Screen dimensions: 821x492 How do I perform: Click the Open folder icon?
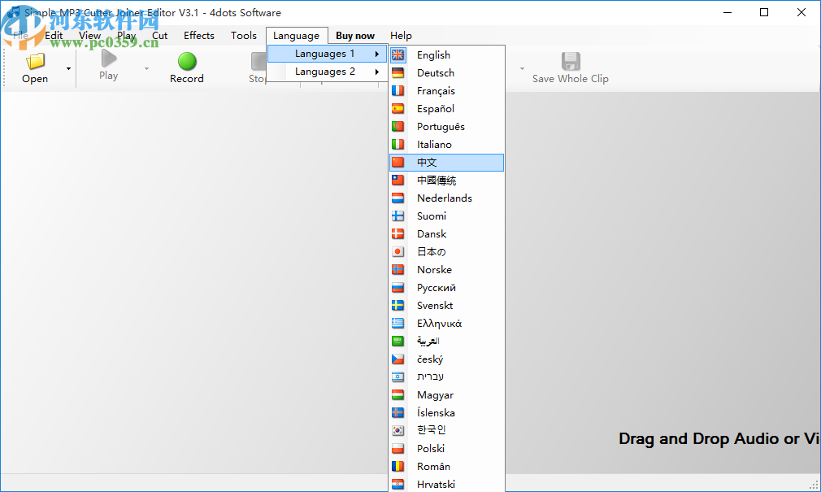pos(35,61)
